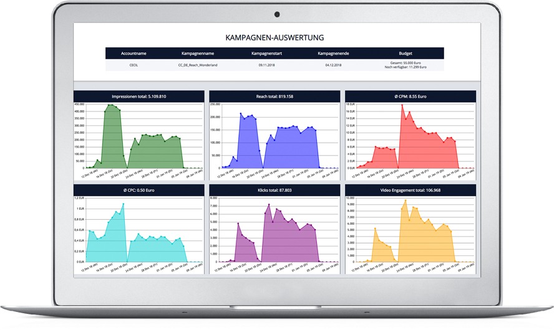Select the Kampagnenstart column header

coord(267,54)
